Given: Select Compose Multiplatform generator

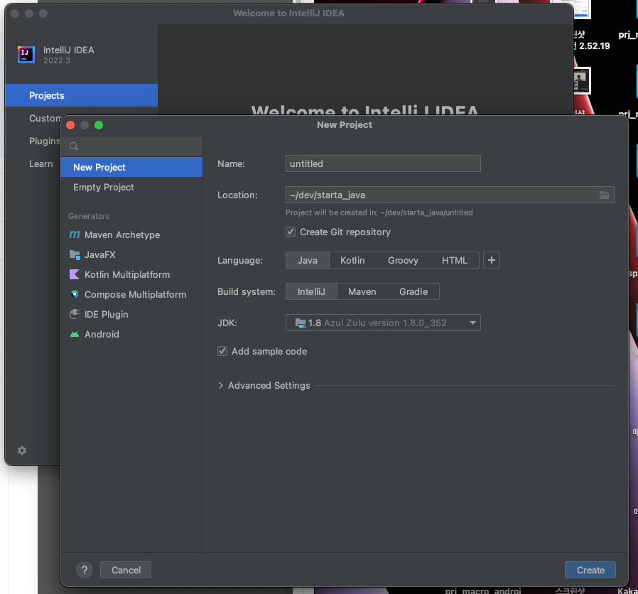Looking at the screenshot, I should (x=131, y=295).
